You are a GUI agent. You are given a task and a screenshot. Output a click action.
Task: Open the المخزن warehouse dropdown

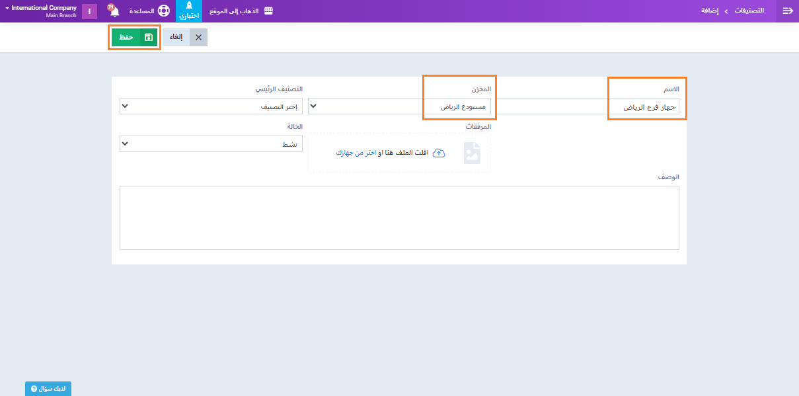click(399, 106)
